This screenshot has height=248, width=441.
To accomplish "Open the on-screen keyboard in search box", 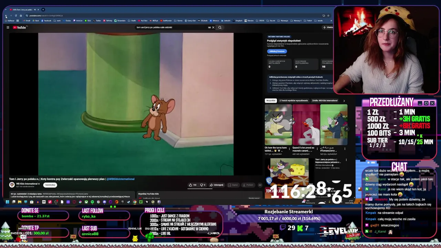I will pyautogui.click(x=209, y=28).
